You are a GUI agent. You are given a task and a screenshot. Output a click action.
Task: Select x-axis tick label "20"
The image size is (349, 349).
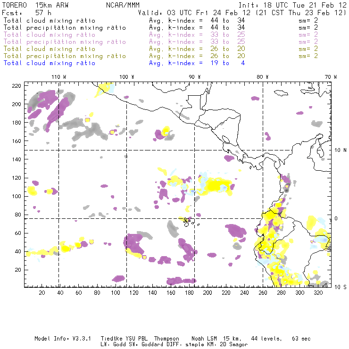[x=42, y=293]
